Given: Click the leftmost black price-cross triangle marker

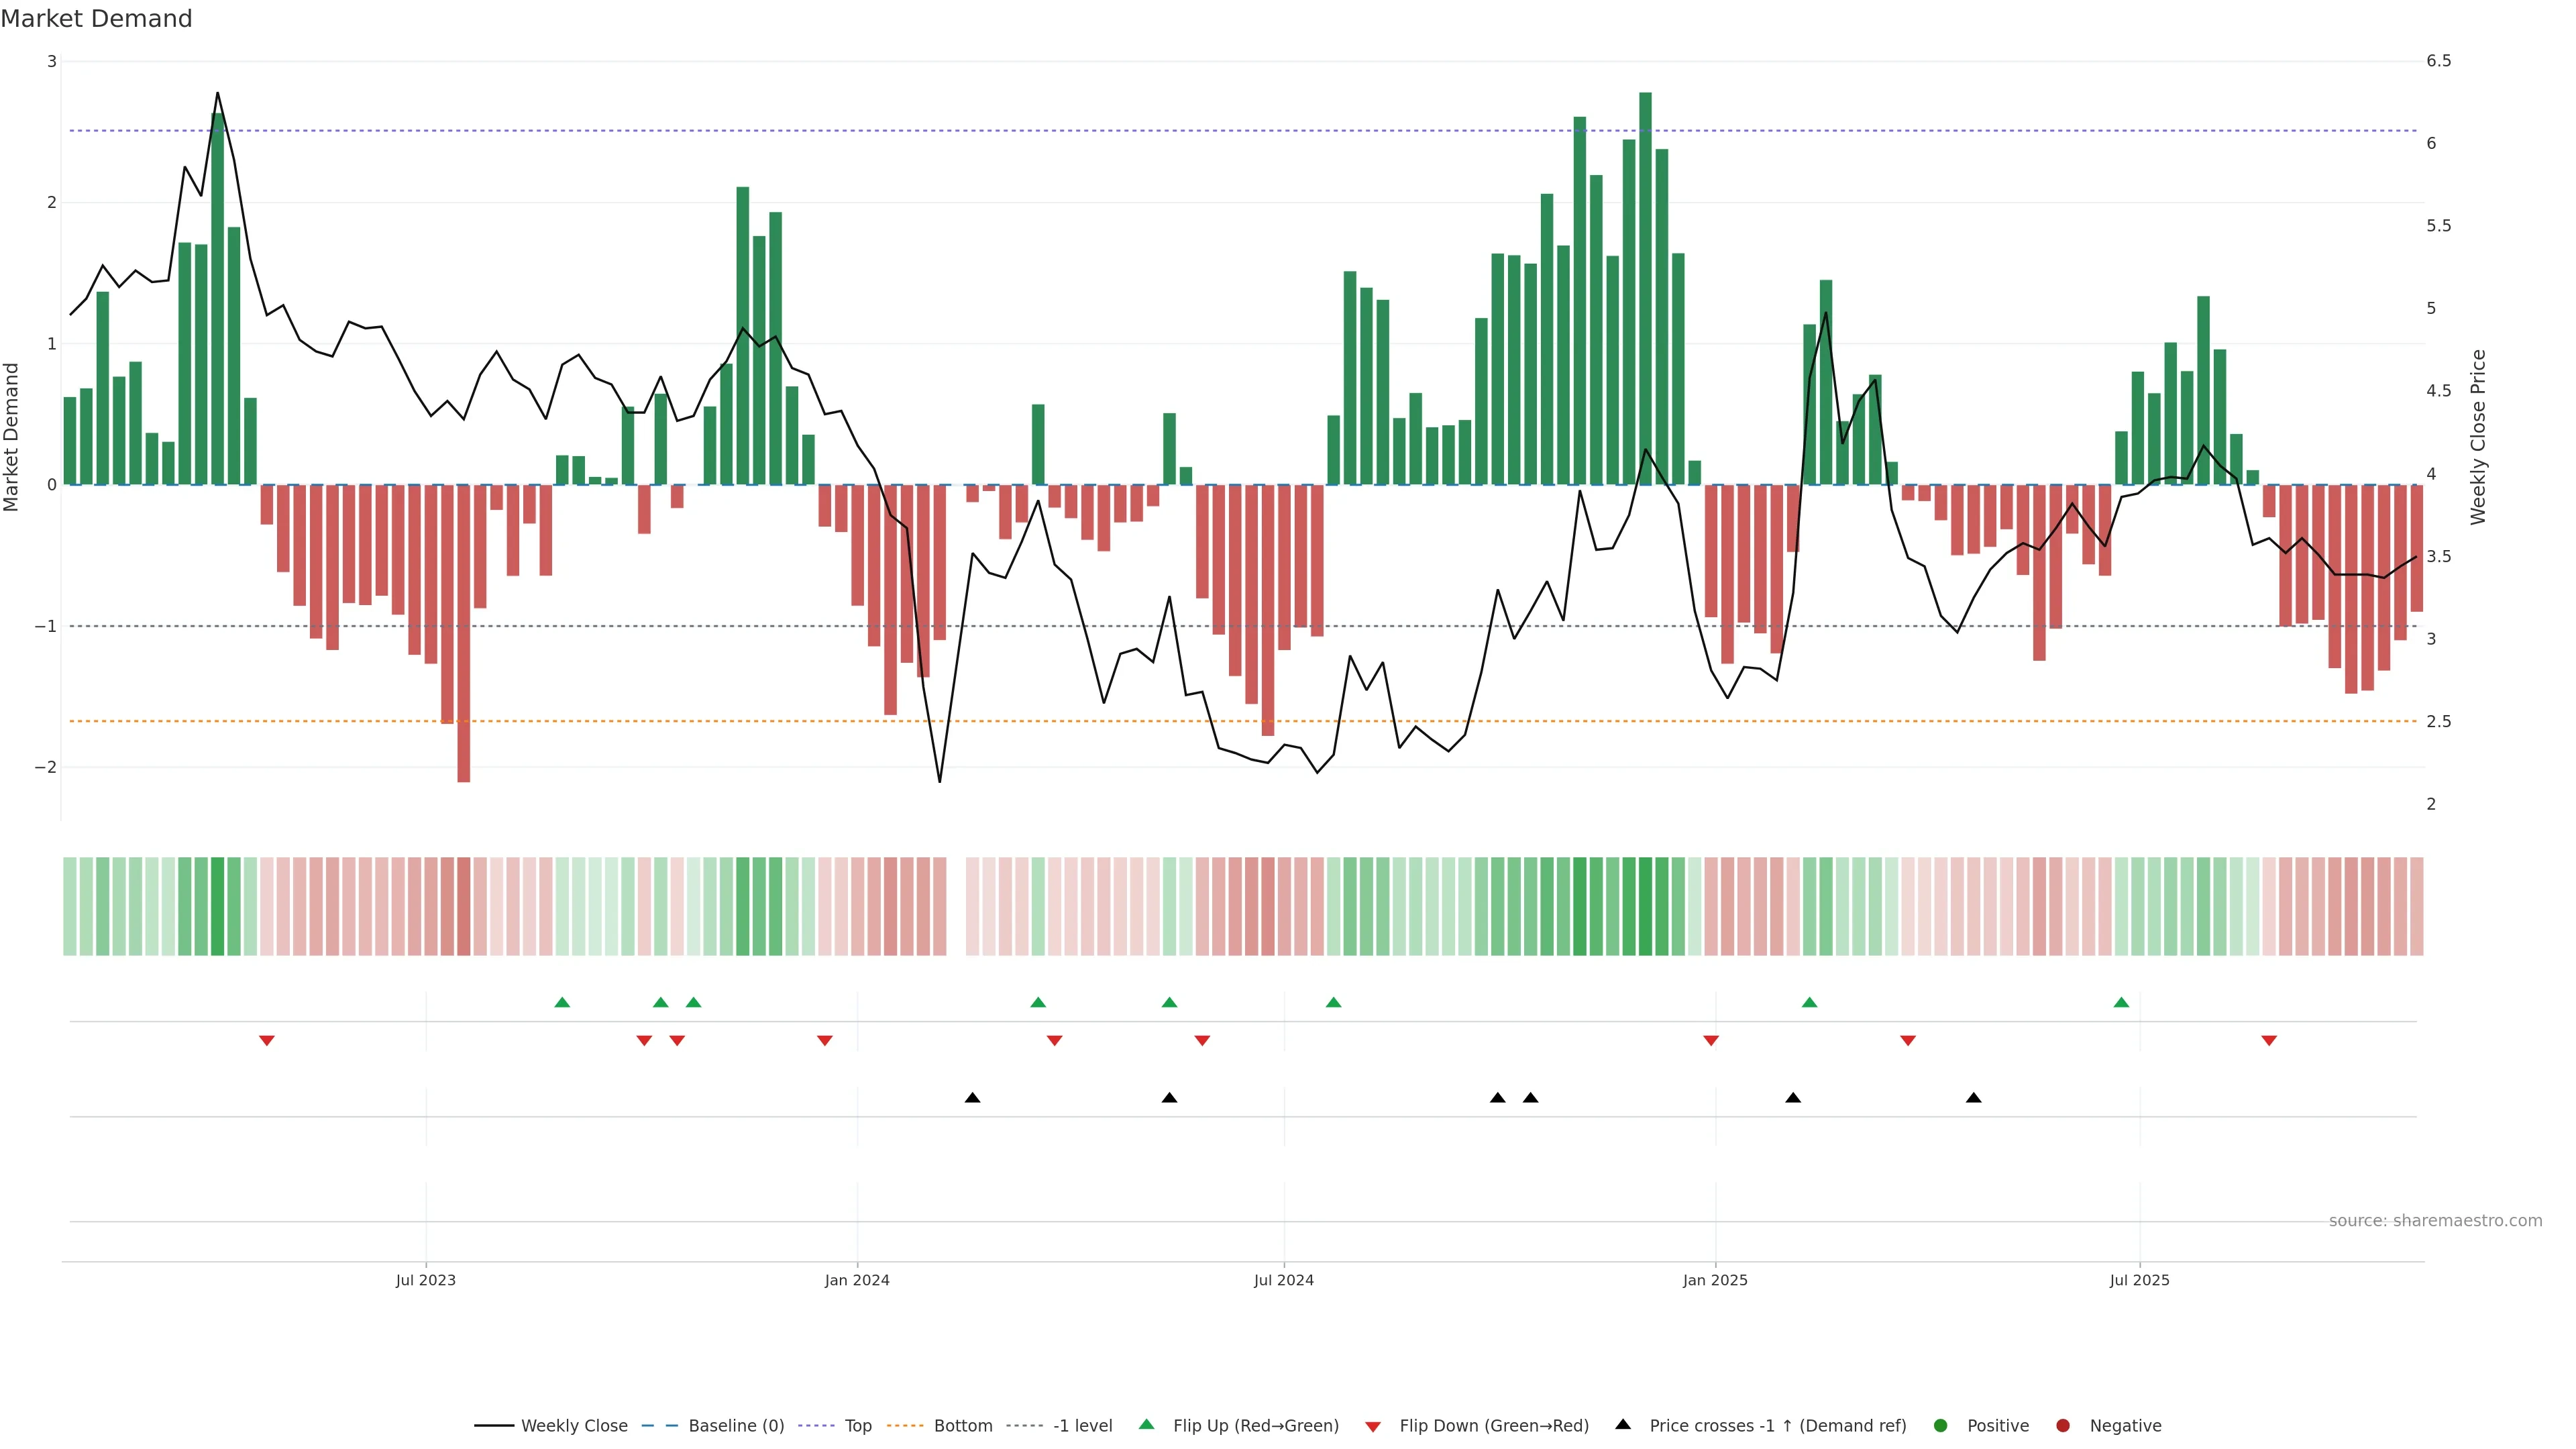Looking at the screenshot, I should pyautogui.click(x=972, y=1098).
